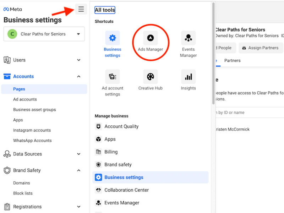The height and width of the screenshot is (213, 284).
Task: Open Ads Manager shortcut
Action: coord(151,38)
